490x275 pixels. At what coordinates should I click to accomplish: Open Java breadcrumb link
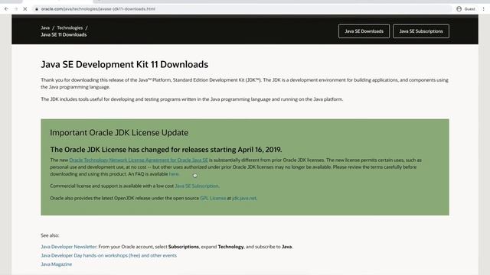(45, 27)
